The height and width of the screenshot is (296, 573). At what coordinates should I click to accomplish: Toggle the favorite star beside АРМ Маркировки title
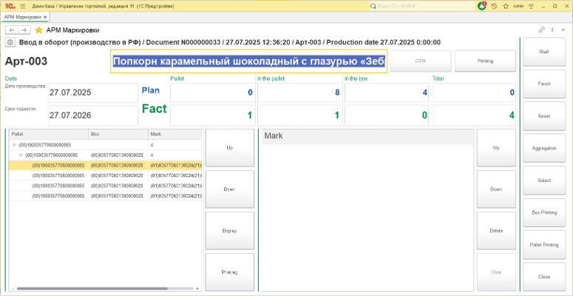point(38,30)
